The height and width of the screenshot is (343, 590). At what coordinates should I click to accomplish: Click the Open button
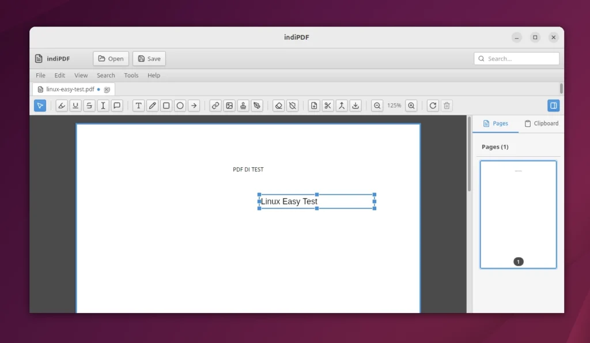(111, 58)
